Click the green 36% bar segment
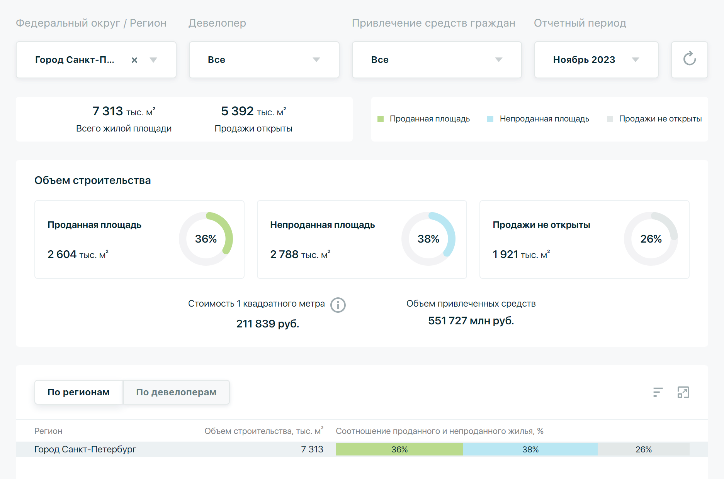This screenshot has height=479, width=724. (x=399, y=449)
